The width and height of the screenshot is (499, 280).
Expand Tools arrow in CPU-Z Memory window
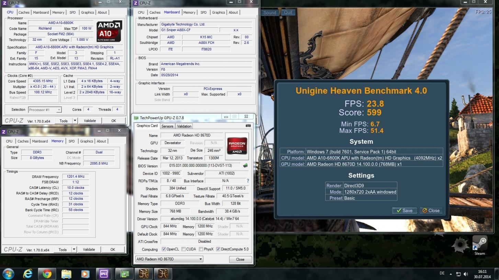click(x=74, y=249)
